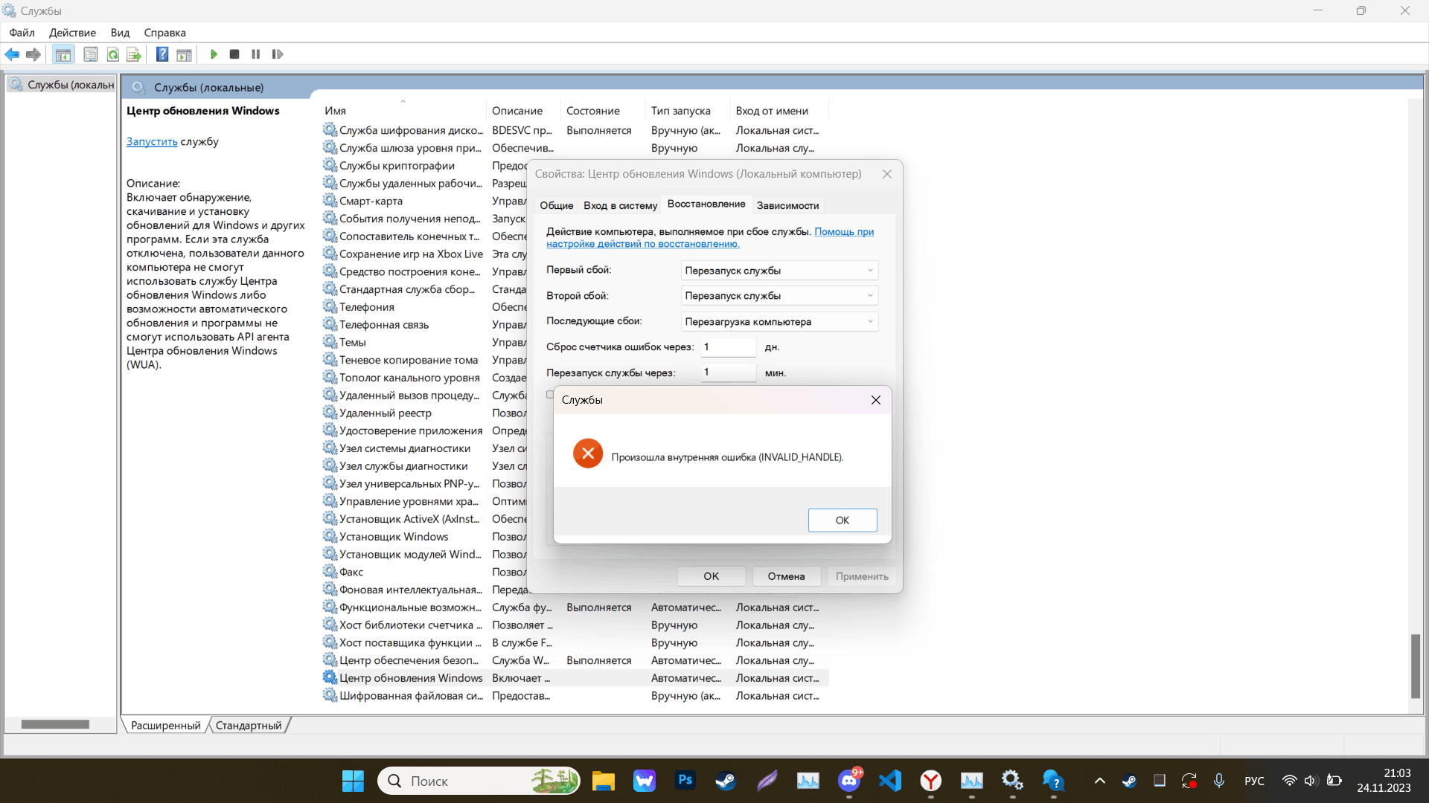Click the Export list toolbar icon

coord(134,54)
